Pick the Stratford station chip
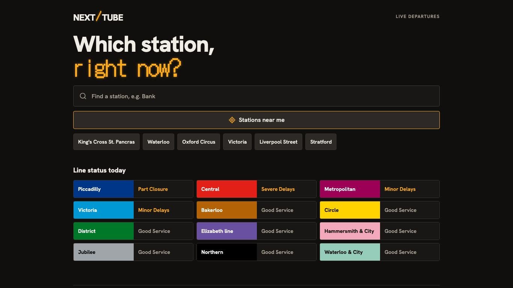Viewport: 513px width, 288px height. tap(321, 142)
